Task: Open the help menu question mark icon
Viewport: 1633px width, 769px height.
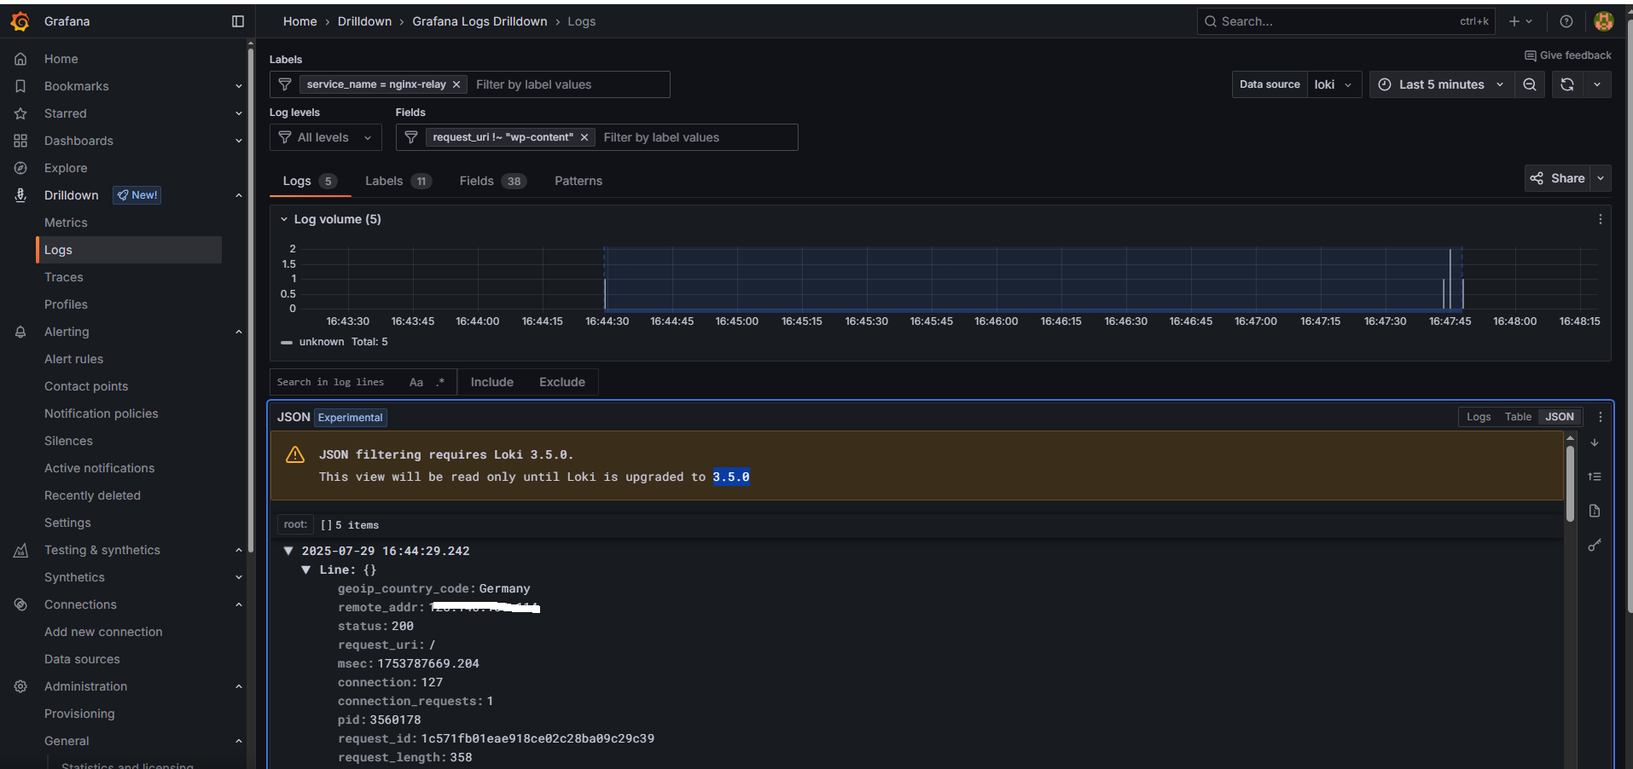Action: click(x=1566, y=21)
